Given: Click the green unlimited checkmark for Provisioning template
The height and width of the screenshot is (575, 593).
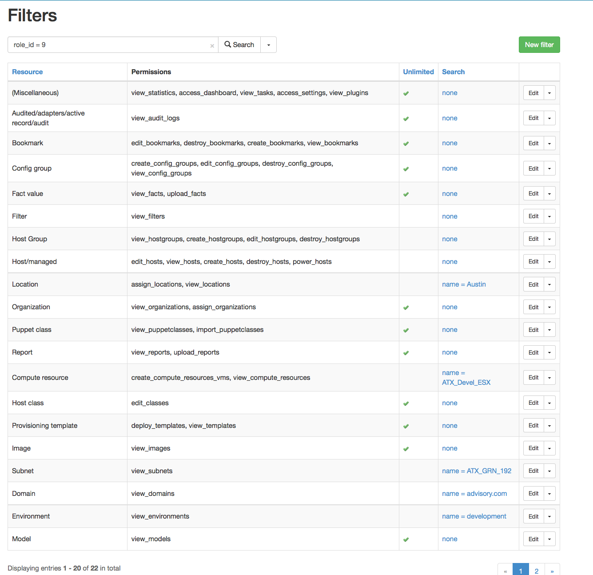Looking at the screenshot, I should (x=406, y=426).
